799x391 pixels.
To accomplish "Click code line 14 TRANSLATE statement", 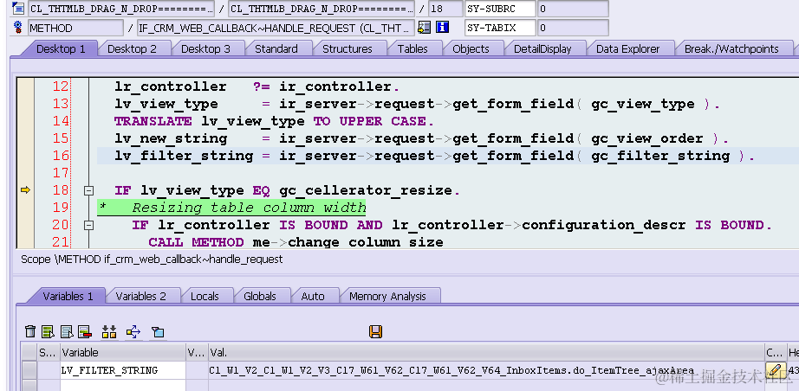I will [274, 121].
